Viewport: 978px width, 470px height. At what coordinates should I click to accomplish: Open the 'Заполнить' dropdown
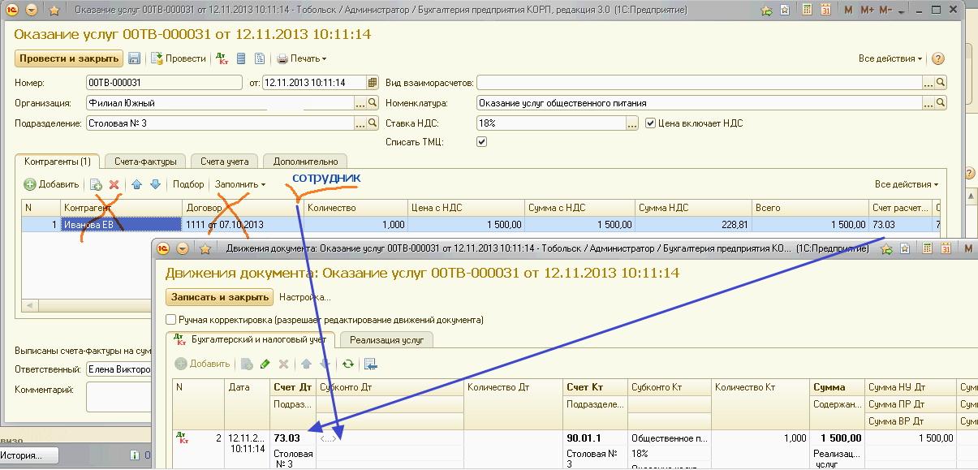pos(240,184)
